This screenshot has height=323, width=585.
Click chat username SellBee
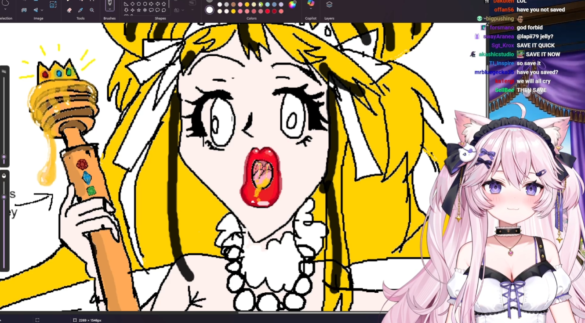coord(505,90)
